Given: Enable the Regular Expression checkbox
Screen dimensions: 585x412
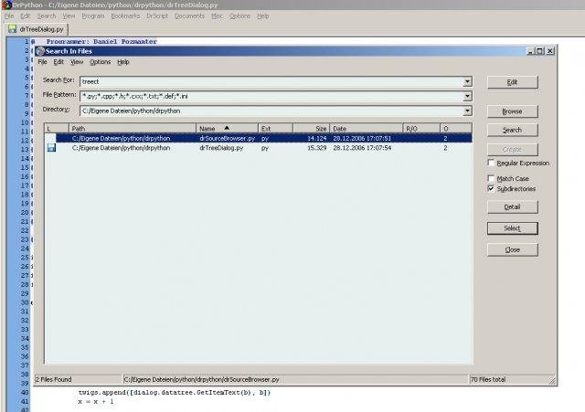Looking at the screenshot, I should (x=491, y=163).
